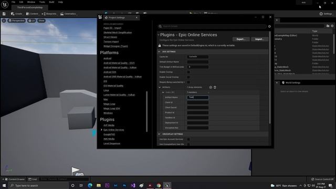Open the Cinematics toolbar menu
The width and height of the screenshot is (336, 189).
[68, 14]
